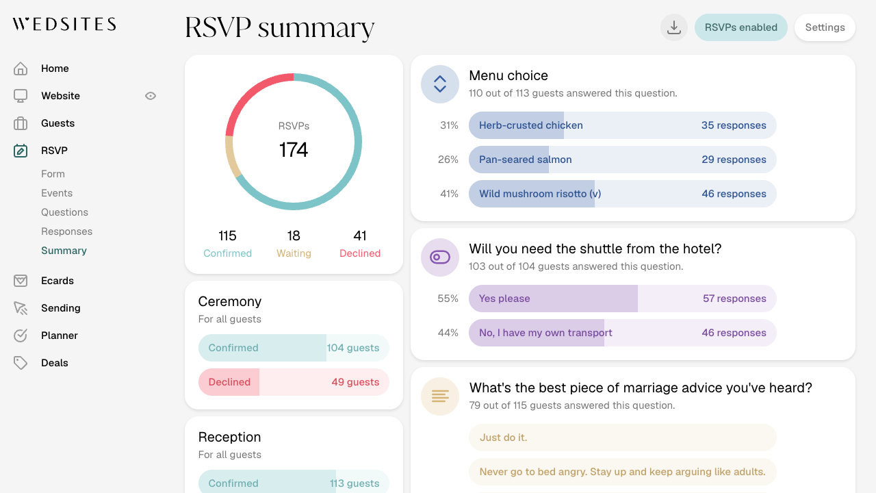This screenshot has width=876, height=493.
Task: Click the marriage advice text-question icon
Action: point(440,396)
